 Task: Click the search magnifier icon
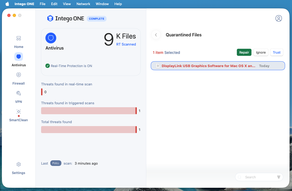(240, 177)
